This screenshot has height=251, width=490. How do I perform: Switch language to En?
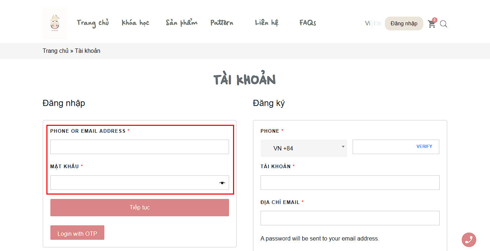click(x=377, y=24)
